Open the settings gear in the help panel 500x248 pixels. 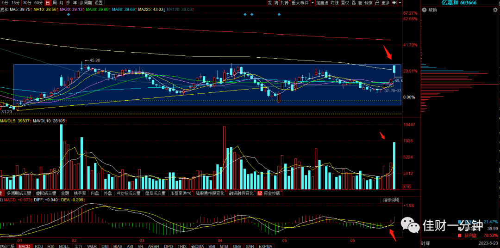click(x=495, y=10)
